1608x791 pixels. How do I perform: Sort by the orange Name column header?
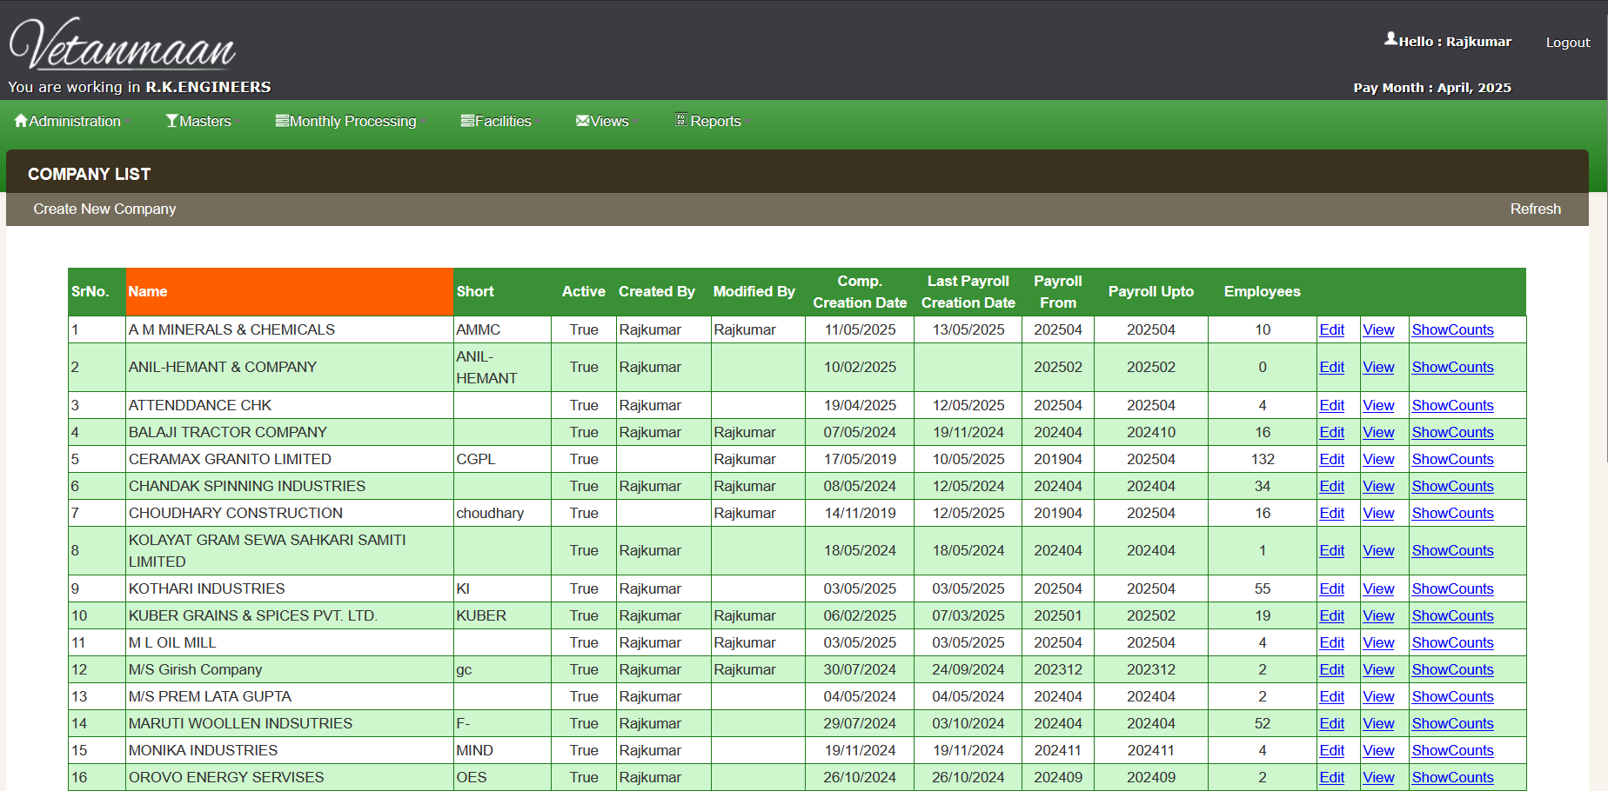[x=148, y=292]
